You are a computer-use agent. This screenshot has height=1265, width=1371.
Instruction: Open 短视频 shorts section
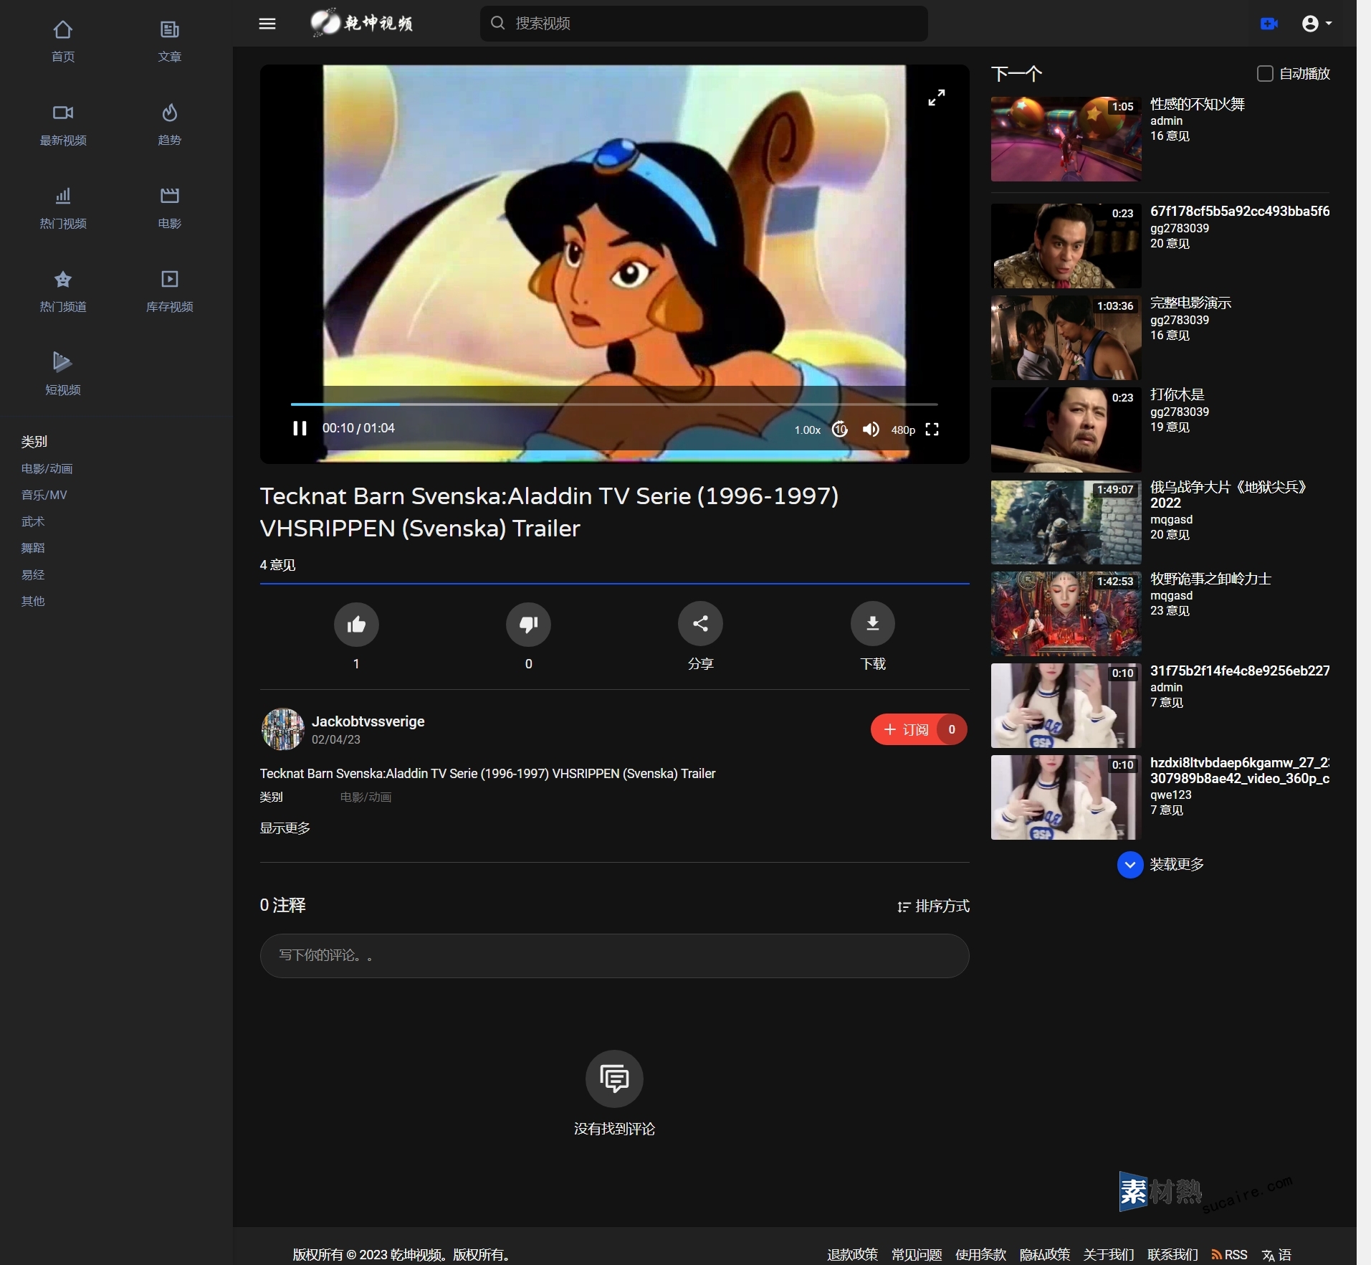pos(63,374)
